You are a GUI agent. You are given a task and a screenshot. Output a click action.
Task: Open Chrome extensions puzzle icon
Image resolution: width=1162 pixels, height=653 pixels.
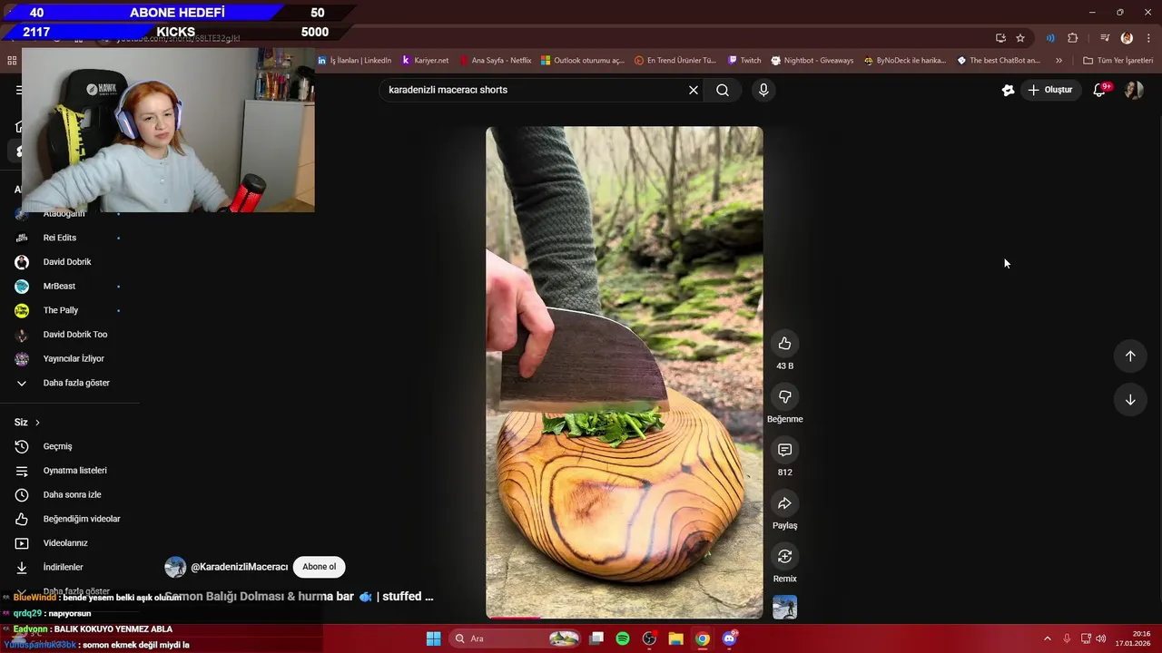click(x=1073, y=38)
